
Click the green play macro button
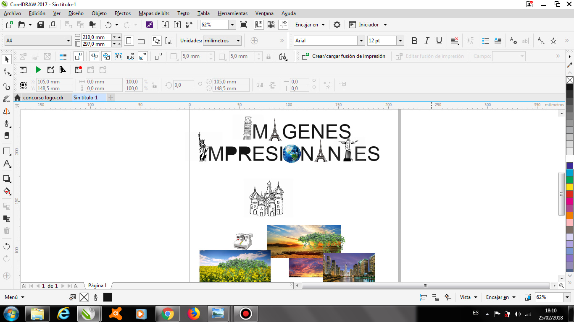coord(38,70)
